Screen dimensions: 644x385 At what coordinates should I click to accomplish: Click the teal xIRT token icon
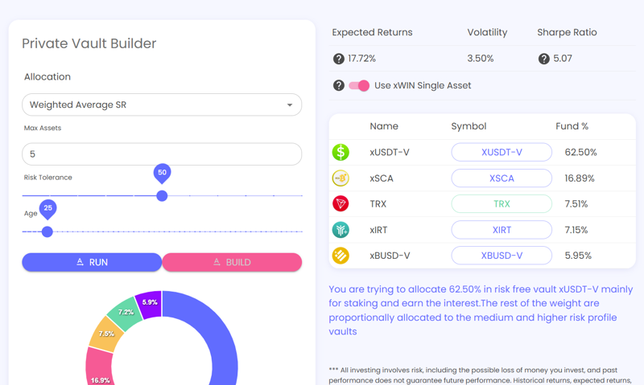pyautogui.click(x=341, y=230)
